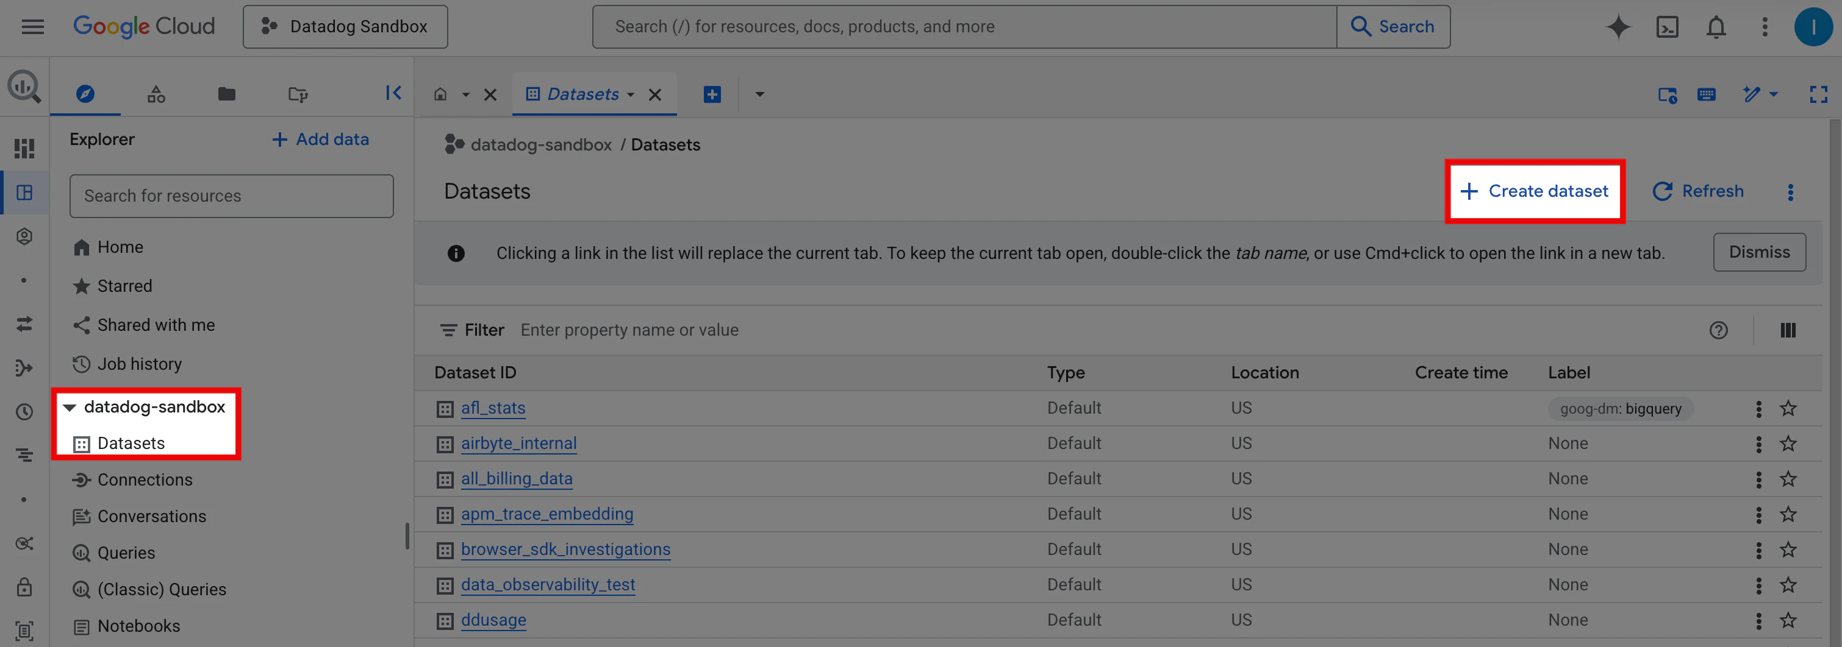Collapse the Explorer panel with arrow icon
The image size is (1842, 647).
tap(393, 93)
